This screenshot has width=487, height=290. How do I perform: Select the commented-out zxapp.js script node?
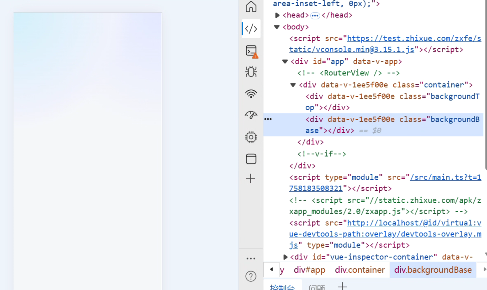[385, 206]
